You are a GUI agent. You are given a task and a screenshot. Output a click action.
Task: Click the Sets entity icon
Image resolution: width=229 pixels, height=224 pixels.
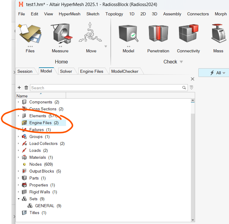pyautogui.click(x=24, y=199)
